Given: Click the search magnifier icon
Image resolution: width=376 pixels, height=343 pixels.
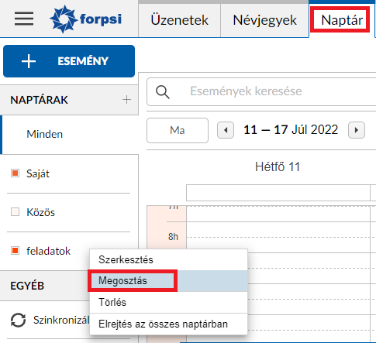Looking at the screenshot, I should coord(163,92).
